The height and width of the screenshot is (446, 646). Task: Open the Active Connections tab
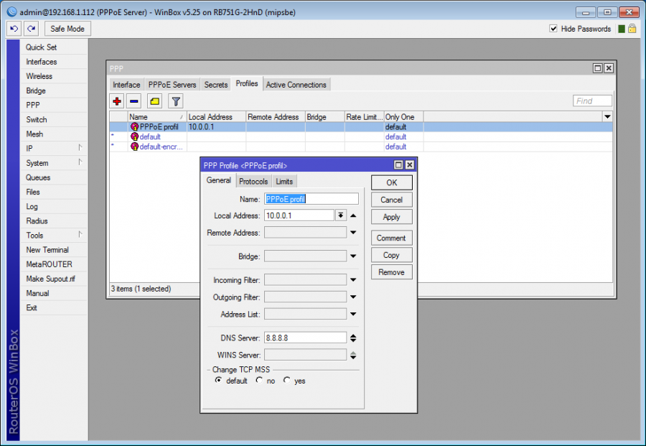(x=296, y=85)
